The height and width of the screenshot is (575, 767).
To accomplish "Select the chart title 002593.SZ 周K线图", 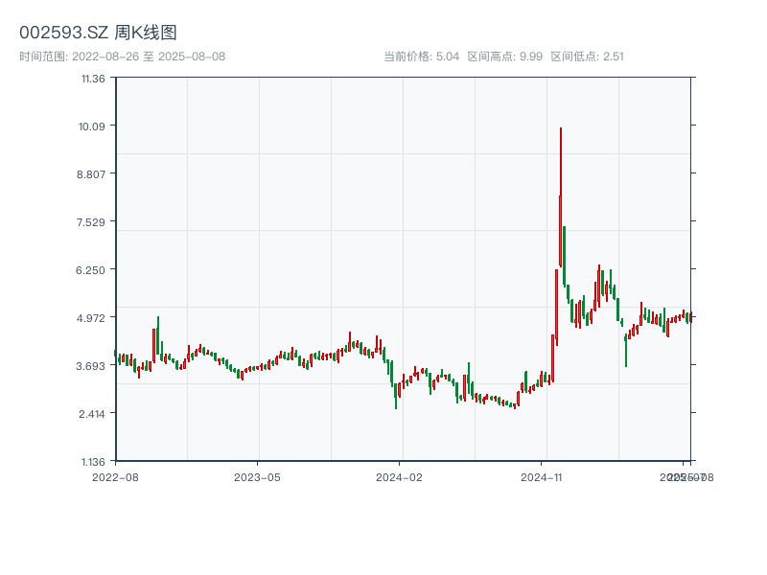I will [x=98, y=33].
